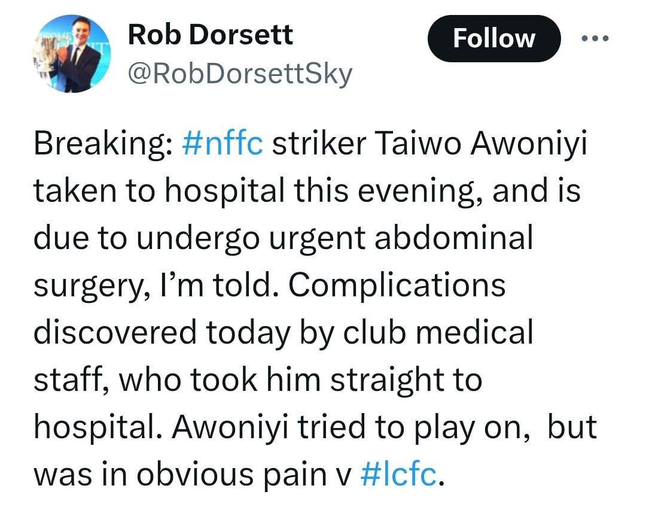Viewport: 646px width, 519px height.
Task: Click the Follow button
Action: (494, 39)
